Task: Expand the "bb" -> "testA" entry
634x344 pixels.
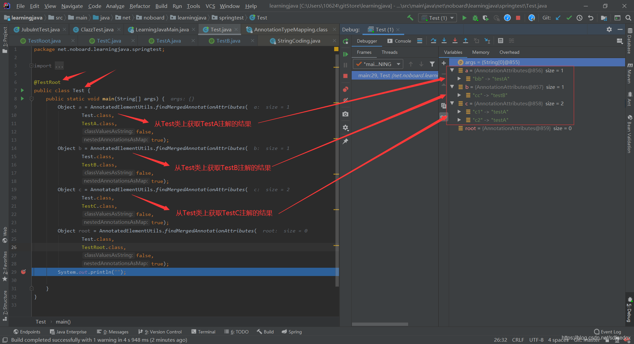Action: click(x=459, y=79)
